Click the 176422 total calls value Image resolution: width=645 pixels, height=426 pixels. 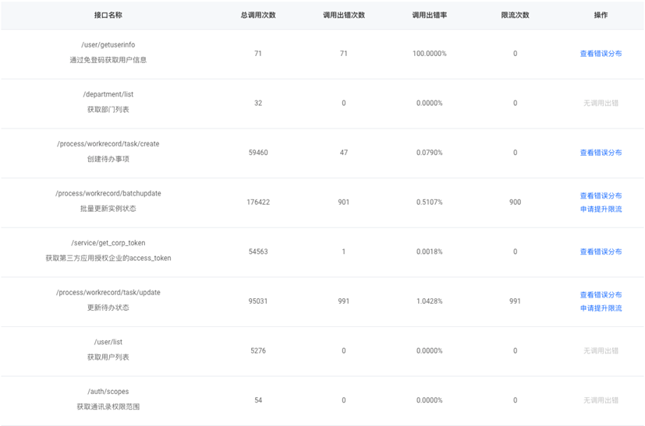pyautogui.click(x=258, y=202)
